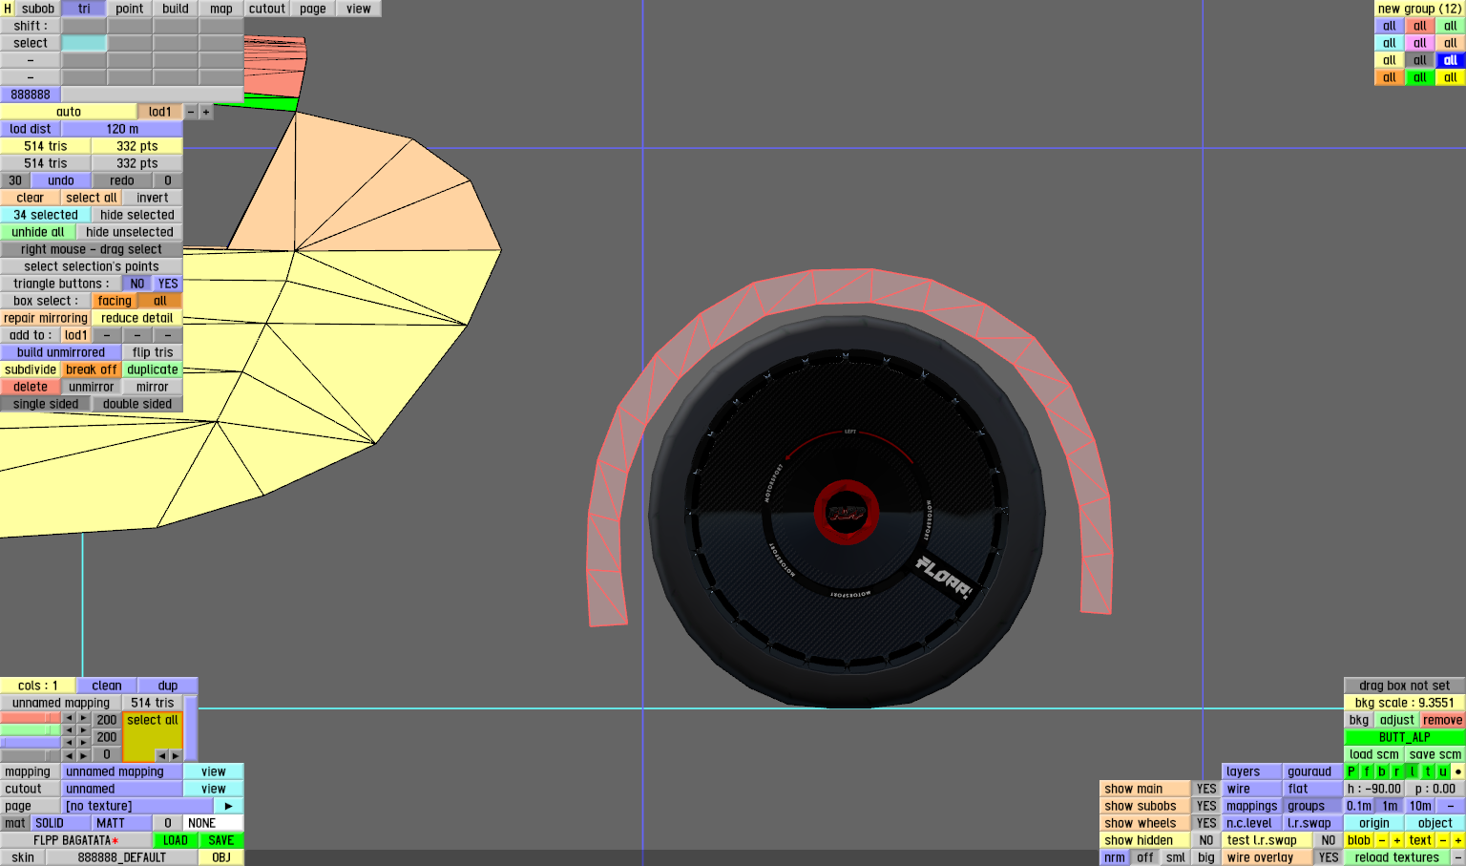The image size is (1466, 866).
Task: Change the SOLID material type
Action: [61, 823]
